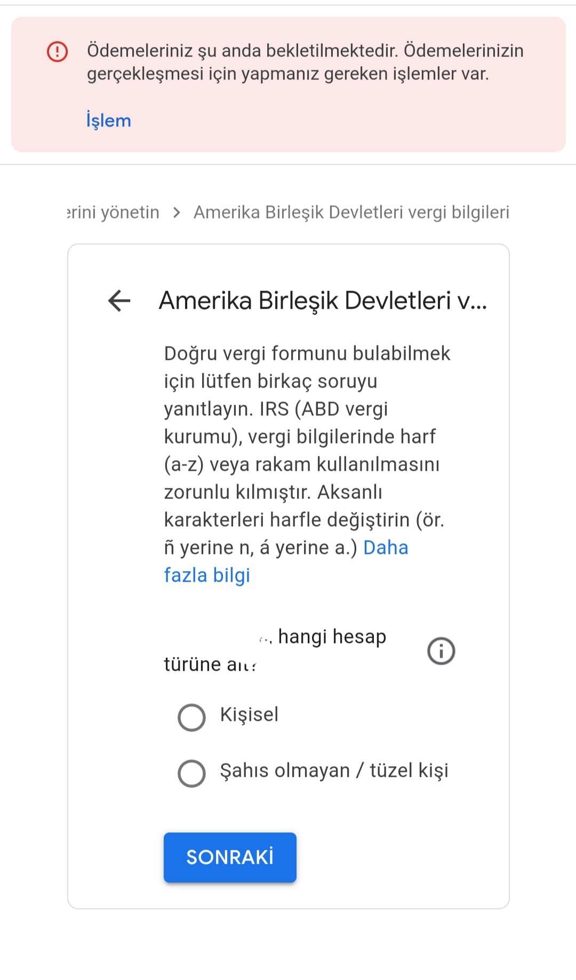Click the 'fazla bilgi' text on the second link line
The image size is (576, 980).
click(207, 575)
